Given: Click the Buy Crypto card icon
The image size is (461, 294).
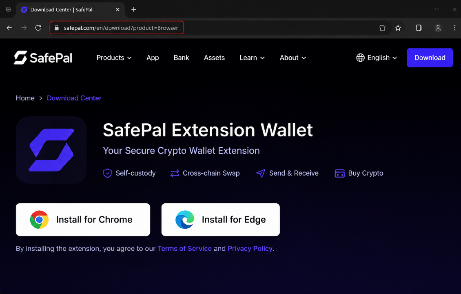Looking at the screenshot, I should 339,173.
